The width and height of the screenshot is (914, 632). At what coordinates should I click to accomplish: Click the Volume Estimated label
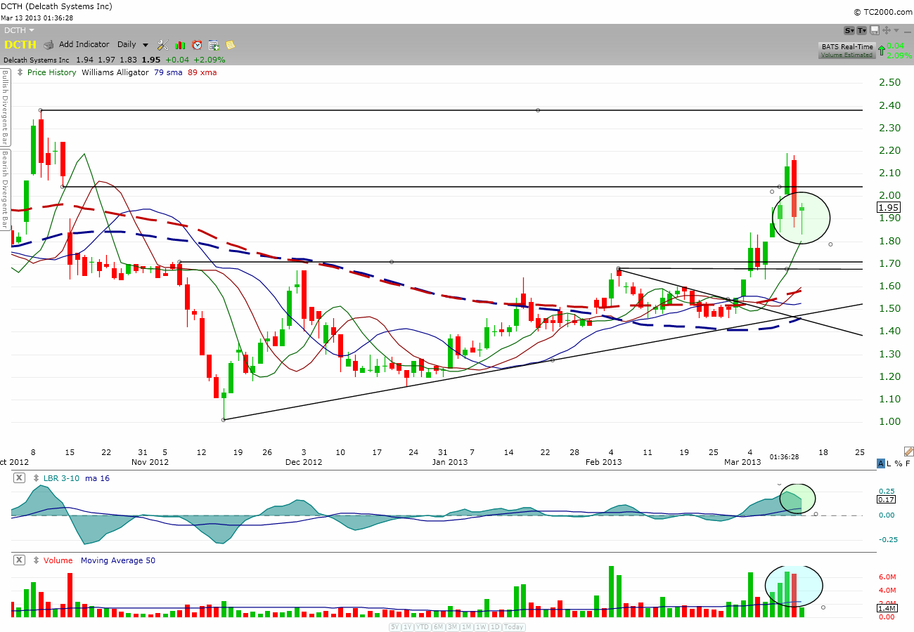click(847, 54)
